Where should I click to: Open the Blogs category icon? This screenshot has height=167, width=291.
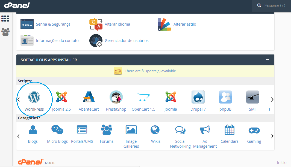click(x=33, y=130)
